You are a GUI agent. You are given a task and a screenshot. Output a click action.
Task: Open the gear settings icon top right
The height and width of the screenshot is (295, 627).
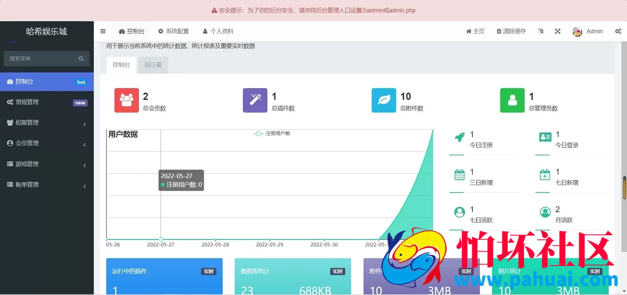(618, 31)
